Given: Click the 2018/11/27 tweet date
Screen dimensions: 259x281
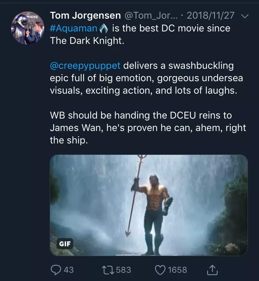Looking at the screenshot, I should point(211,16).
